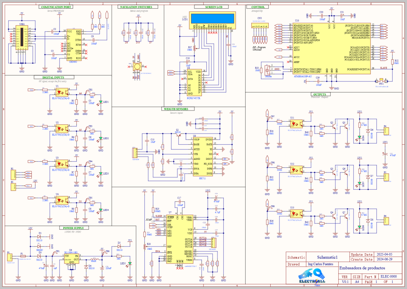Click the "Embasadora de productos" project title
Screen dimensions: 407x289
tap(362, 268)
